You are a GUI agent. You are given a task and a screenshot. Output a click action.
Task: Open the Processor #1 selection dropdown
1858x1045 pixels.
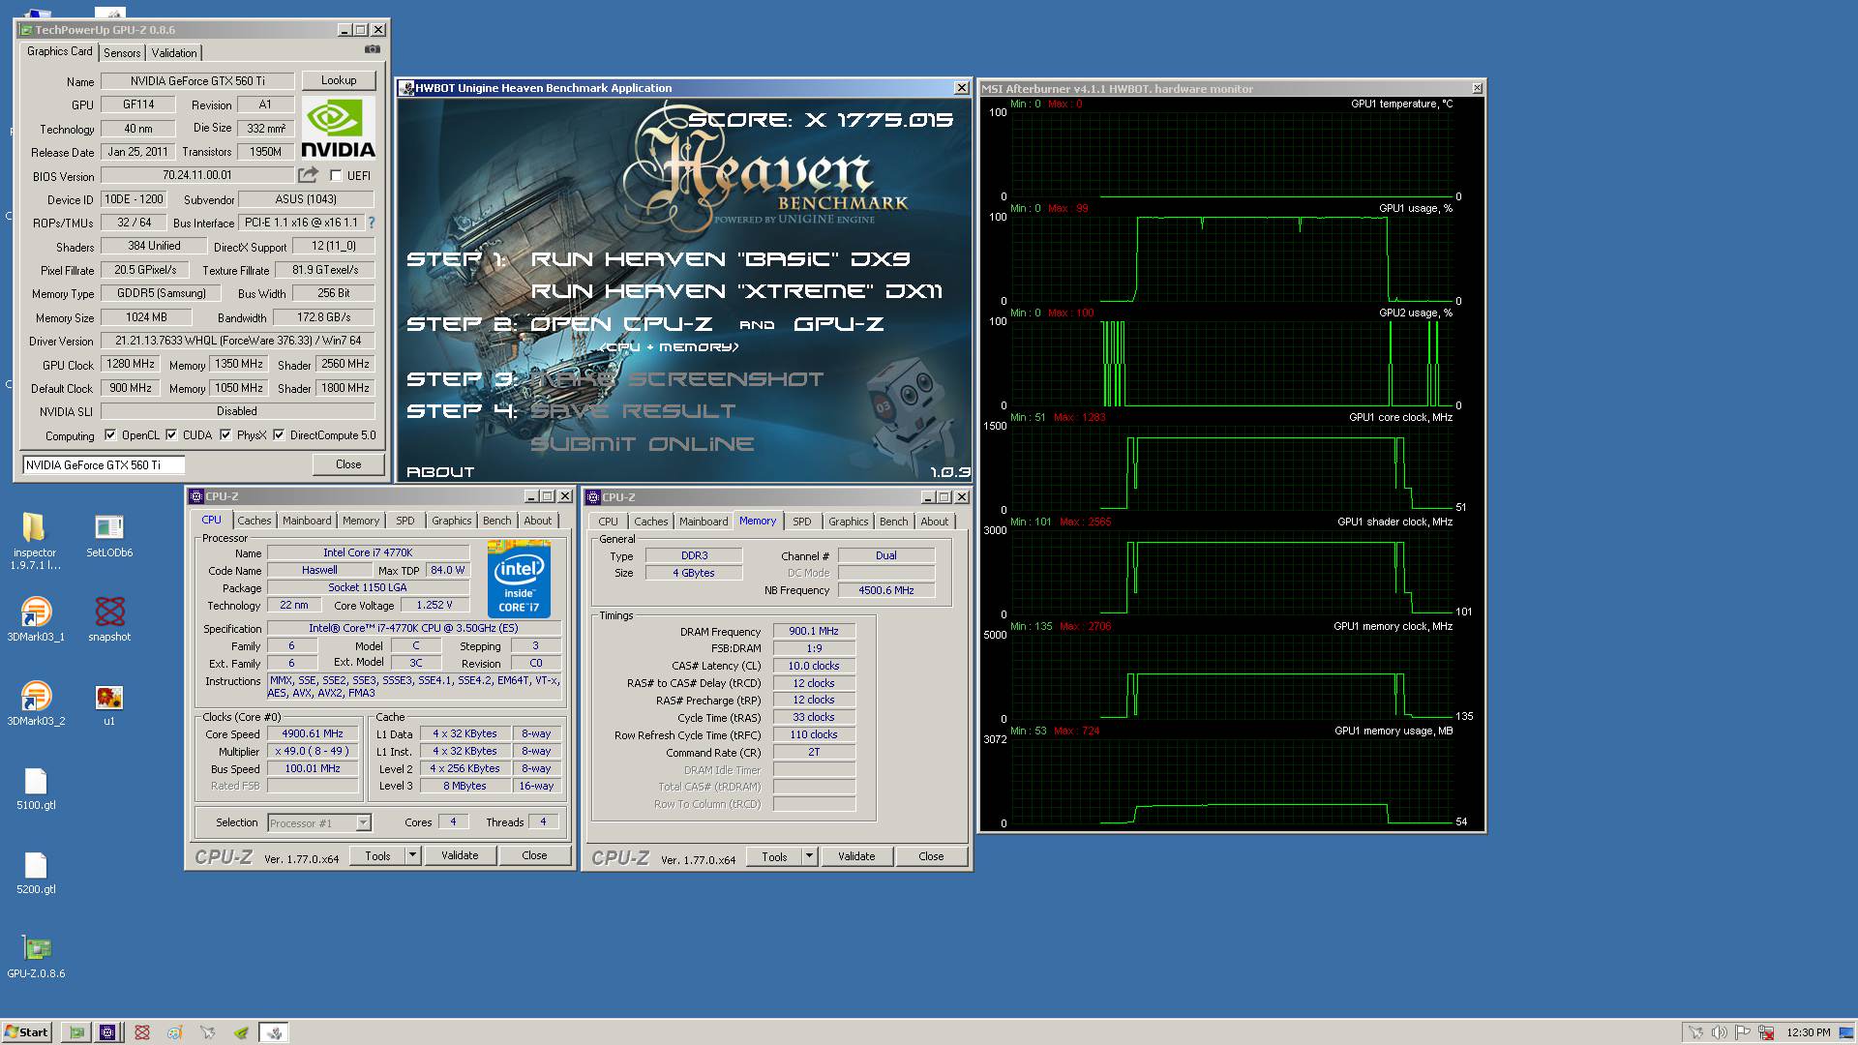(x=363, y=823)
